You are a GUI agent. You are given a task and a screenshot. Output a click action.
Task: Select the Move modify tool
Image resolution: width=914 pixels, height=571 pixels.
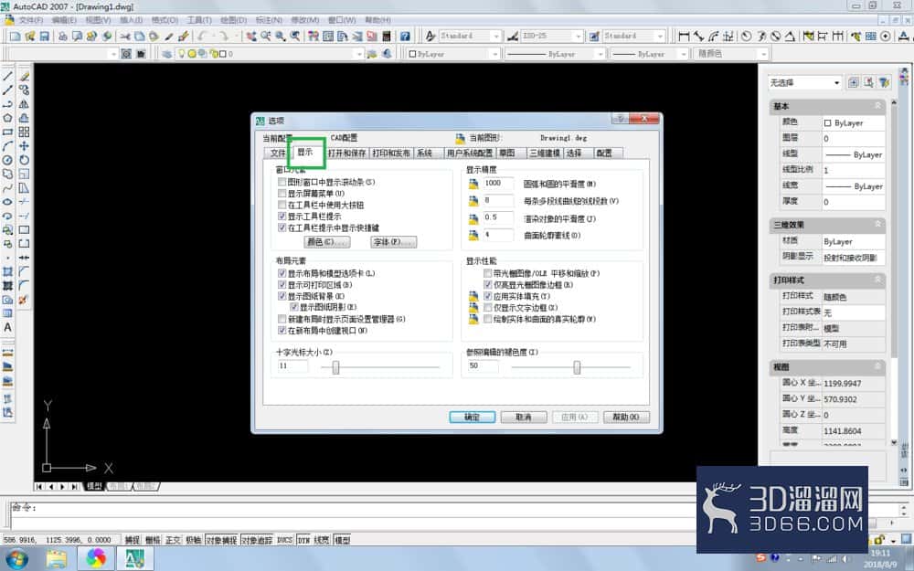(24, 146)
